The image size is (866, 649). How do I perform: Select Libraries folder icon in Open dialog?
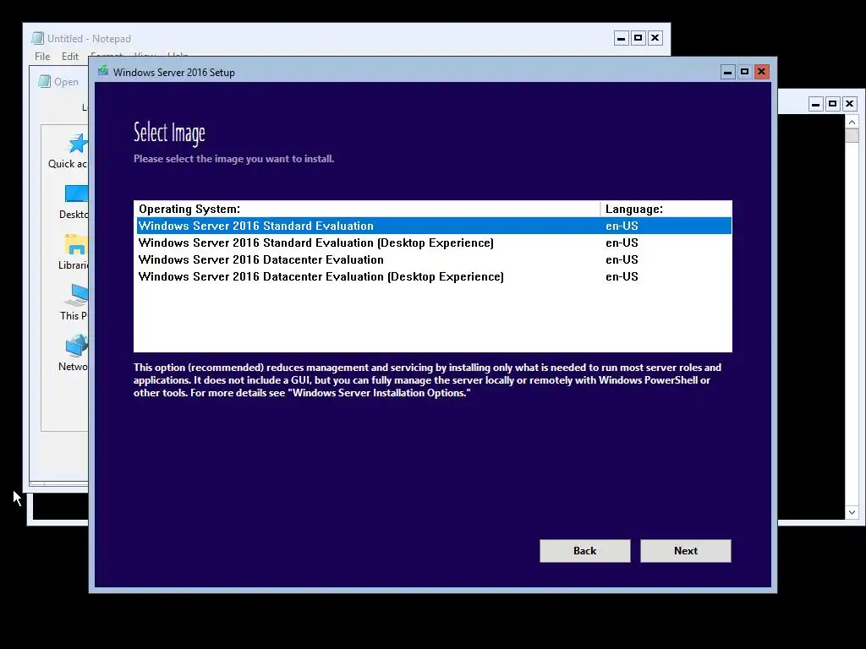click(76, 244)
